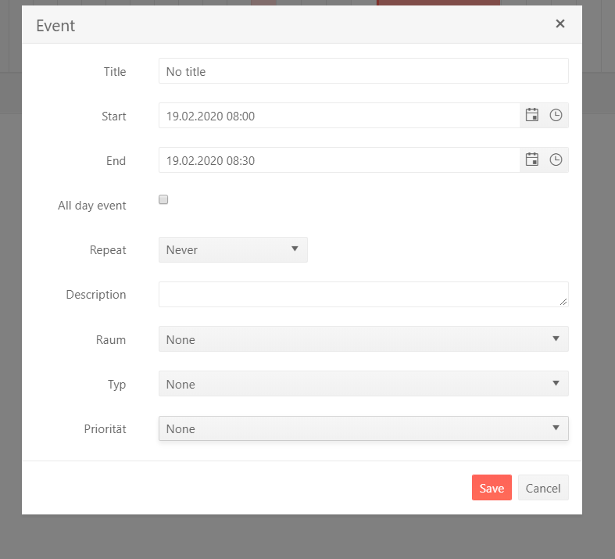Open the End date calendar picker
The height and width of the screenshot is (559, 615).
(532, 160)
